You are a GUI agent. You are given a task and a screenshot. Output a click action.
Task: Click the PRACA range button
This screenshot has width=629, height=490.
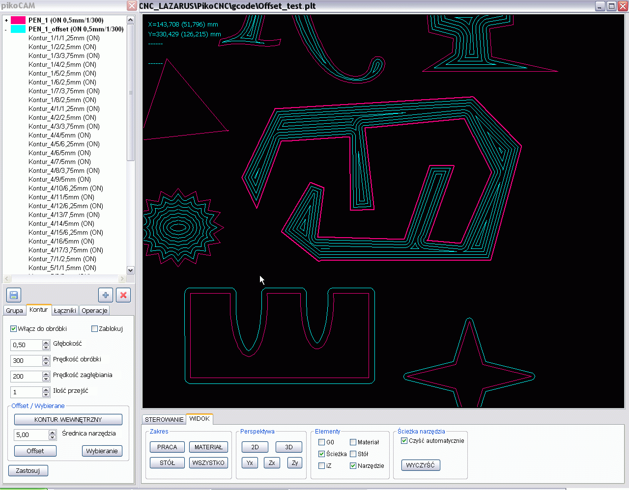pyautogui.click(x=167, y=447)
